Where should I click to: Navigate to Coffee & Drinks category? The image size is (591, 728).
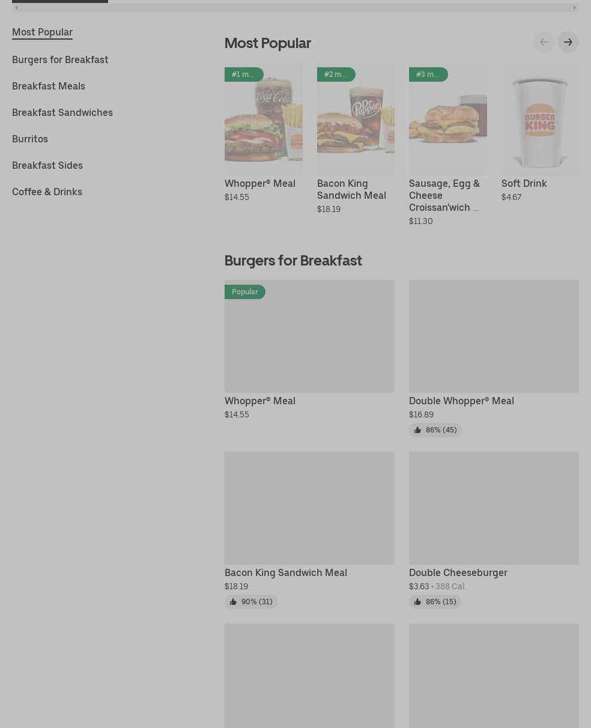click(x=47, y=192)
